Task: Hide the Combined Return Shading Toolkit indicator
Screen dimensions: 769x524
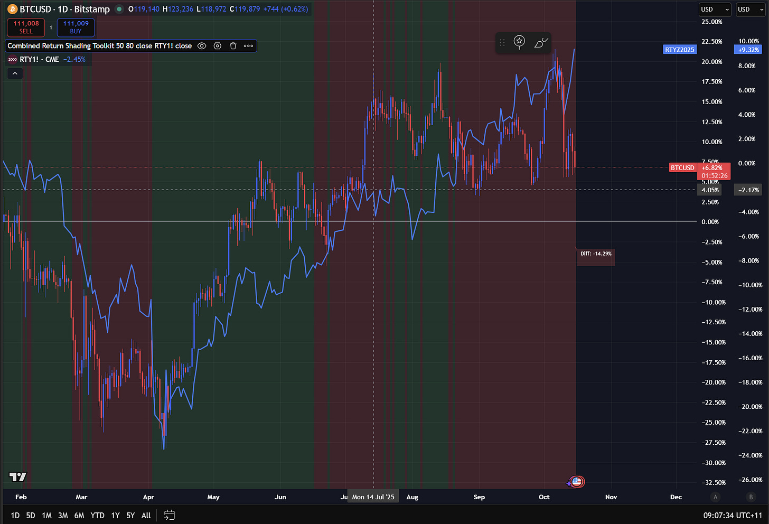Action: [202, 46]
